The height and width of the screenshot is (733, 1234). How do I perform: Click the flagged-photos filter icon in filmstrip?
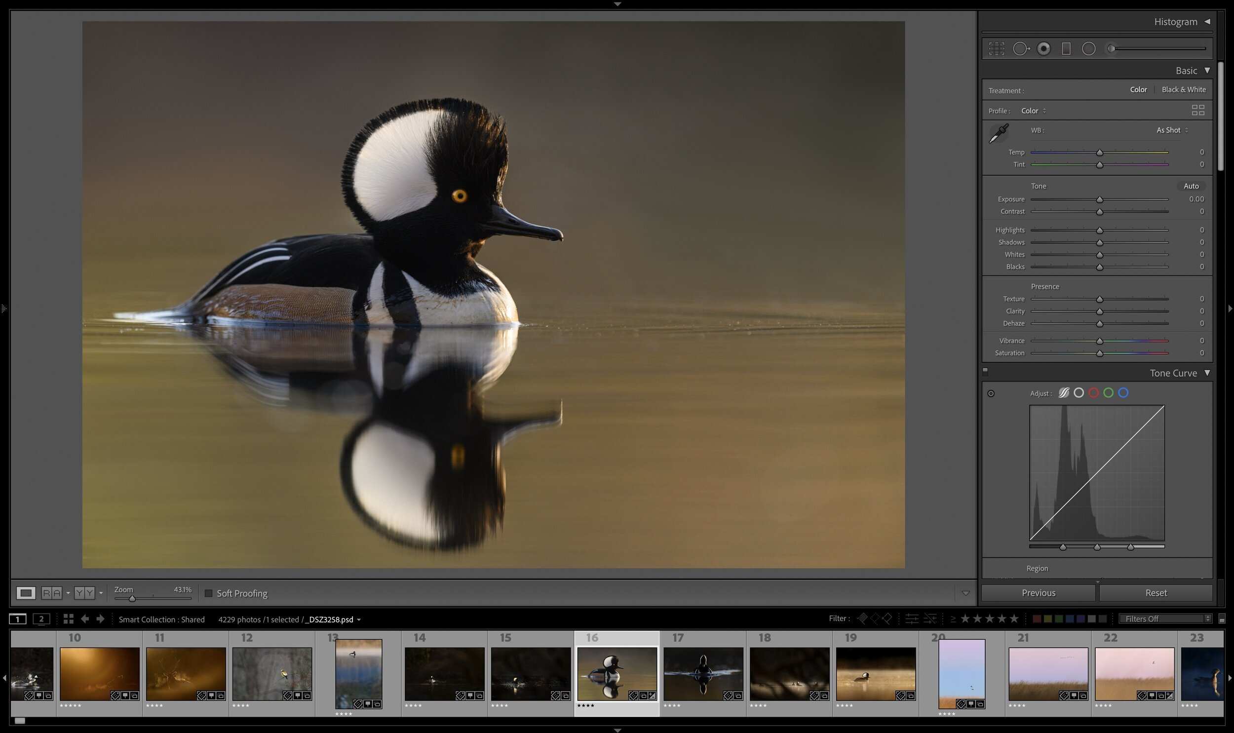tap(863, 618)
